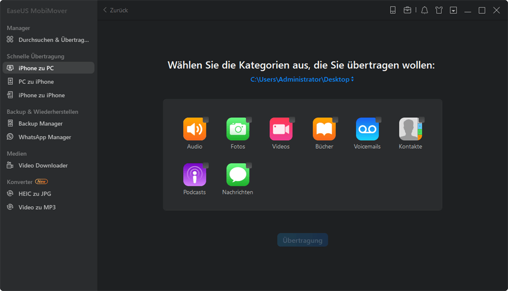The height and width of the screenshot is (291, 508).
Task: Tick the checkbox on the Fotos tile
Action: click(x=249, y=119)
